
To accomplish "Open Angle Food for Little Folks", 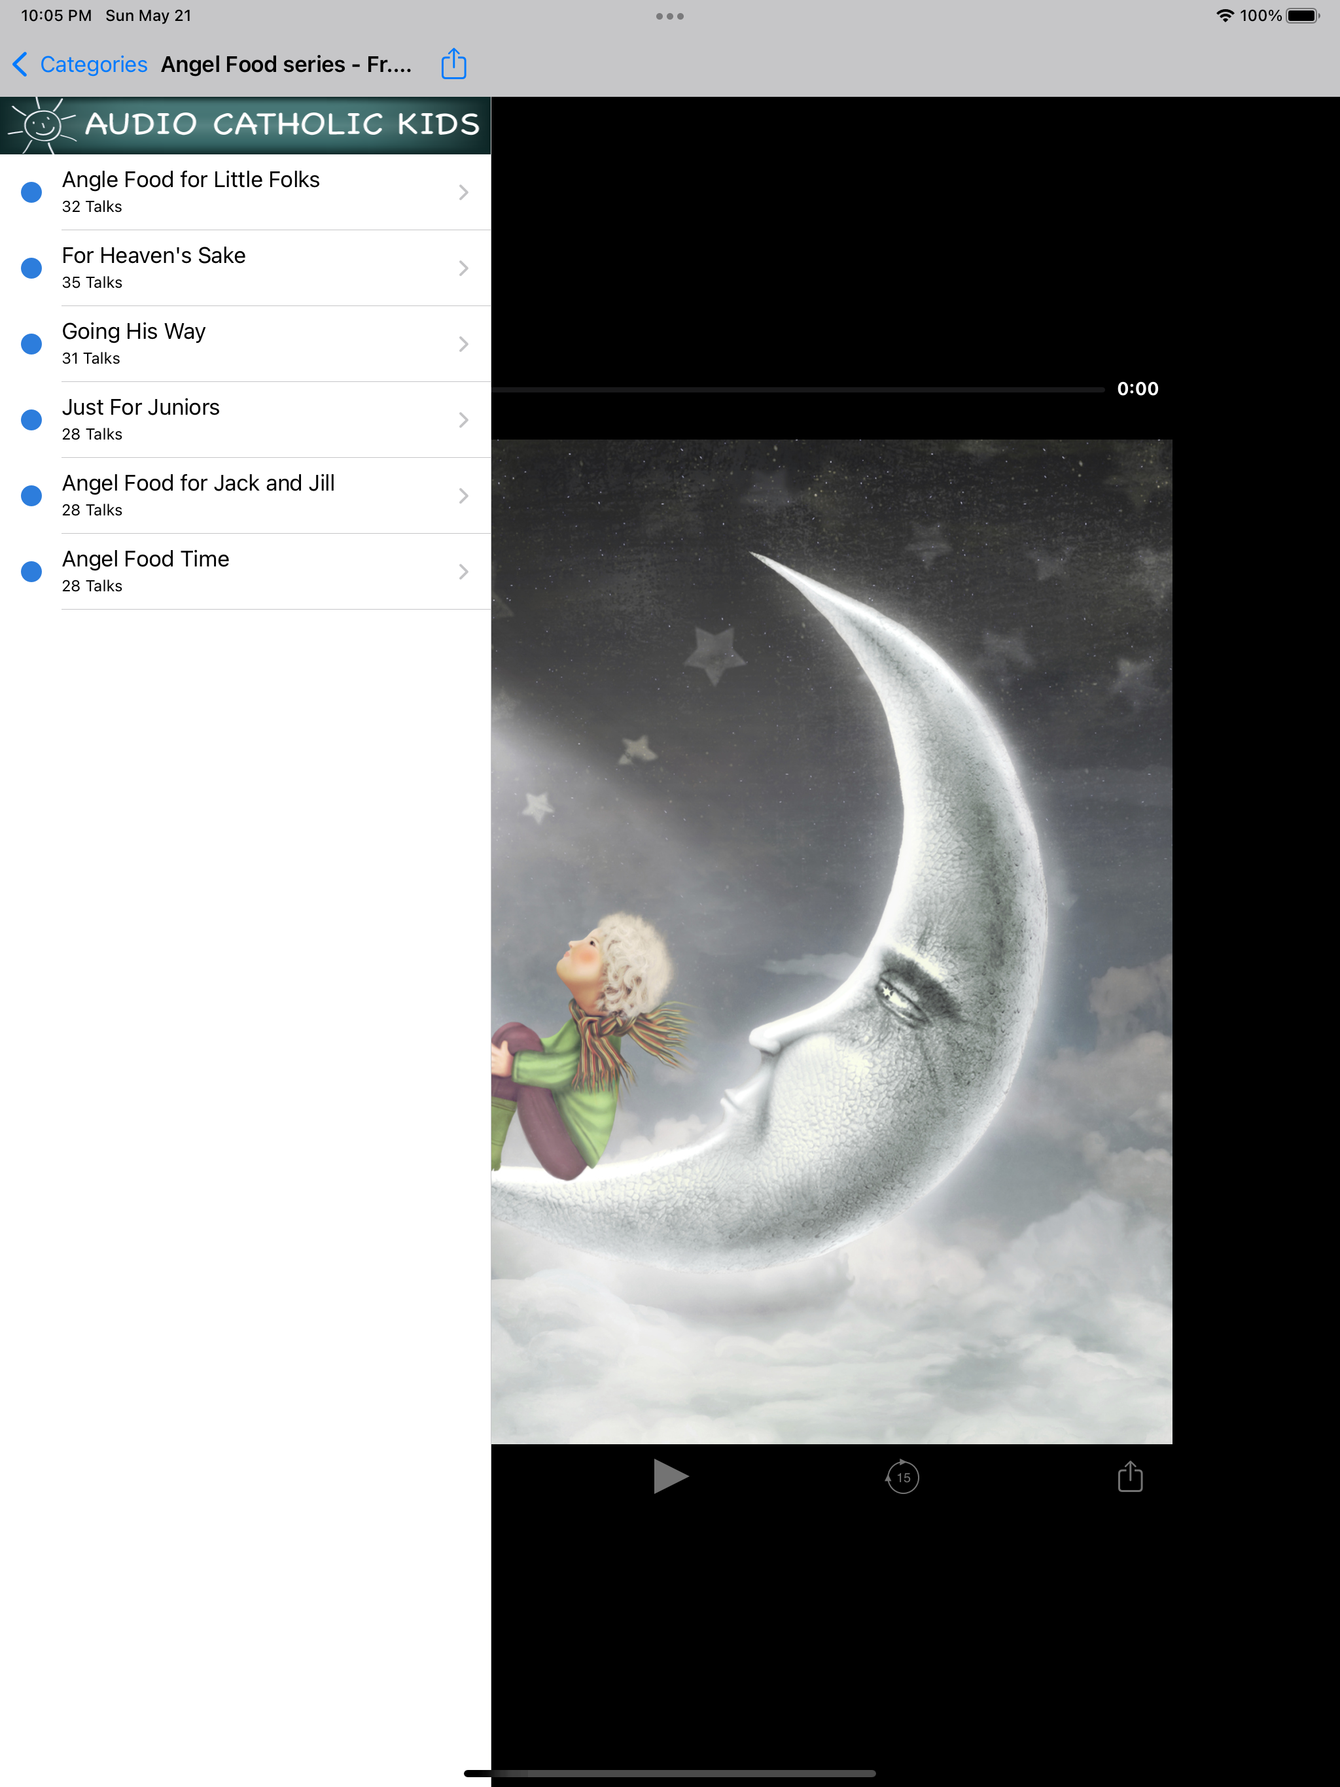I will pyautogui.click(x=246, y=192).
